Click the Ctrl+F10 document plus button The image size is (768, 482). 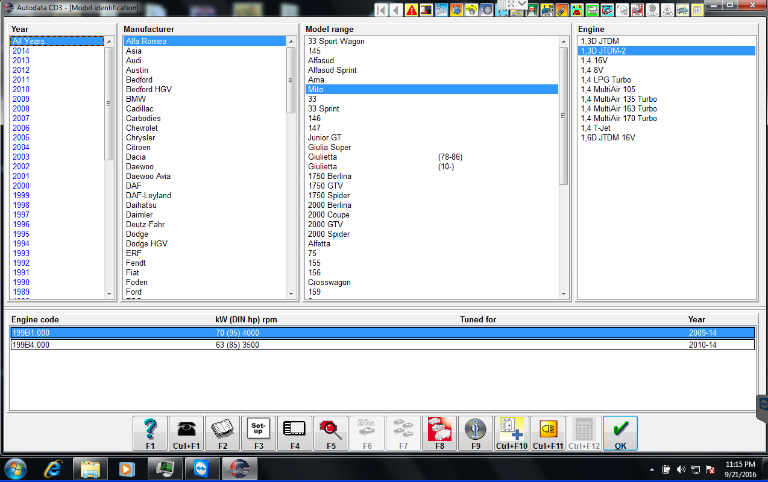point(512,433)
